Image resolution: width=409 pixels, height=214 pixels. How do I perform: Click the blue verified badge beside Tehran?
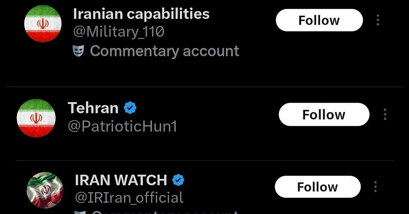(x=130, y=108)
